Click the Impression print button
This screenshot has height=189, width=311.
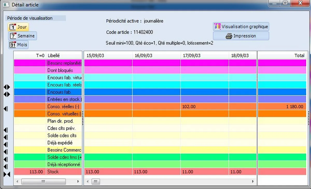coord(241,36)
